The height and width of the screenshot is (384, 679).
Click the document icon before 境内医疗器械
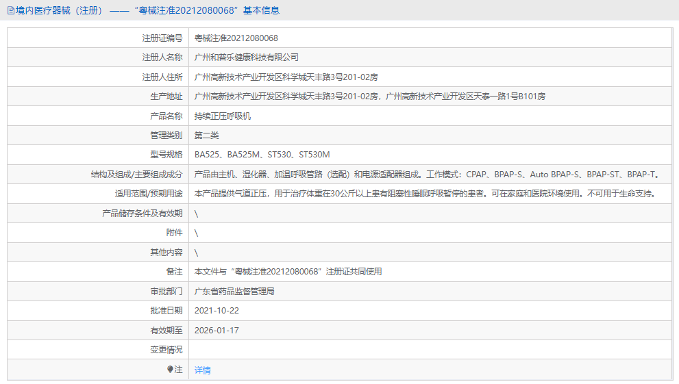(11, 10)
